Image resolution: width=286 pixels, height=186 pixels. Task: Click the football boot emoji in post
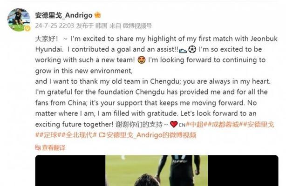(x=183, y=50)
